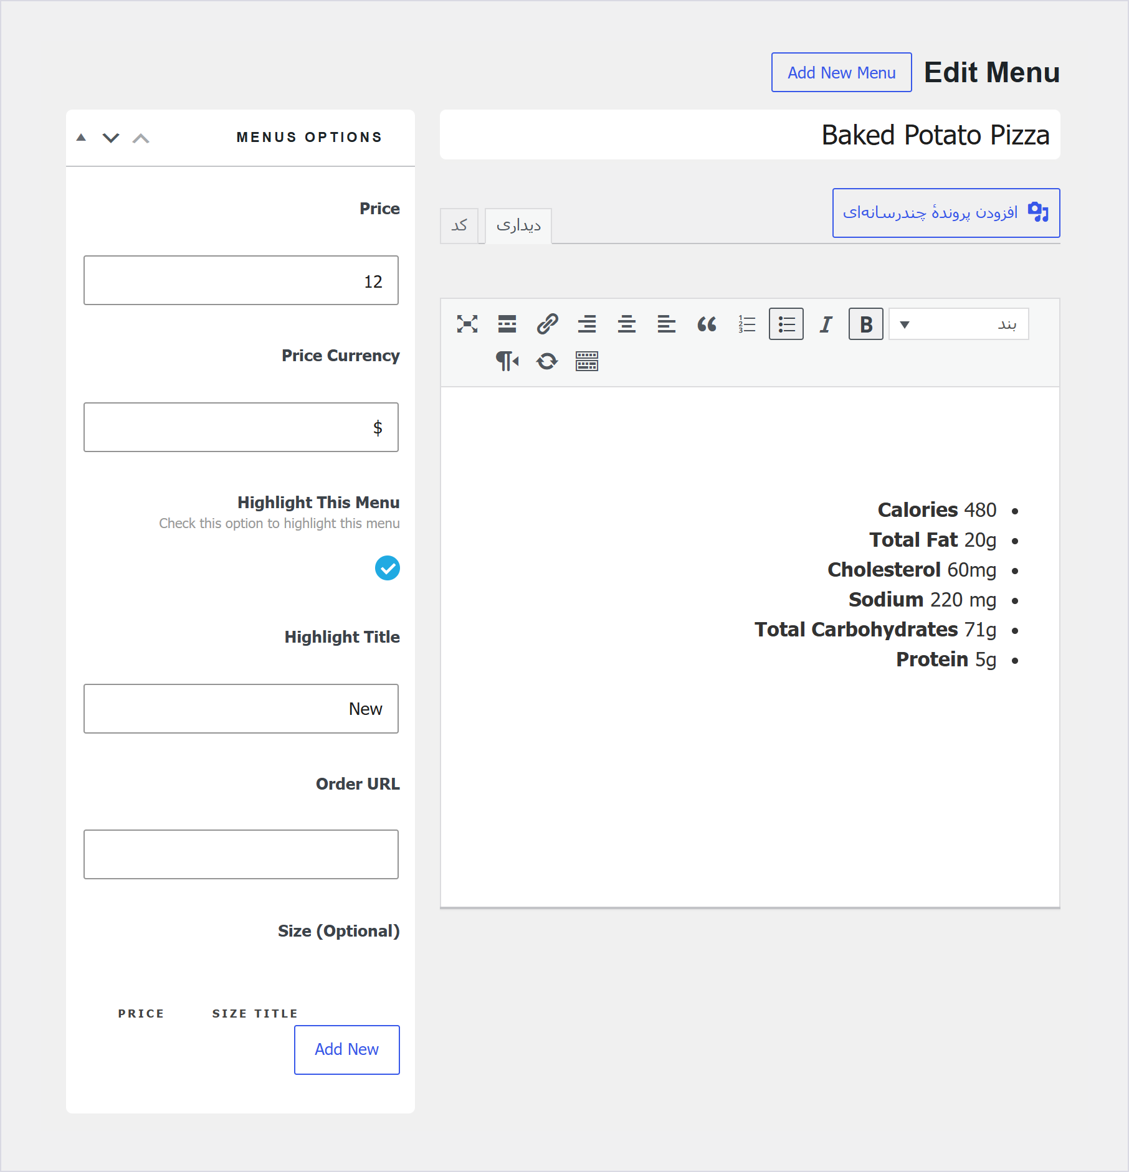
Task: Collapse Menus Options panel with triangle
Action: pyautogui.click(x=81, y=138)
